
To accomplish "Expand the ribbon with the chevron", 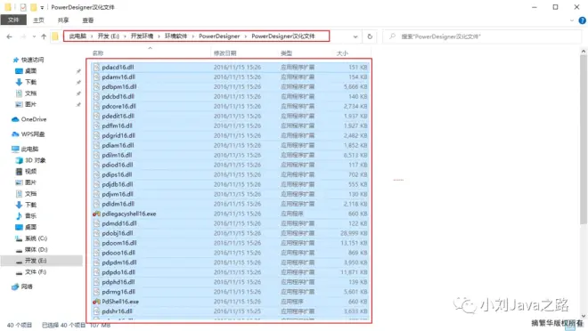I will [571, 20].
